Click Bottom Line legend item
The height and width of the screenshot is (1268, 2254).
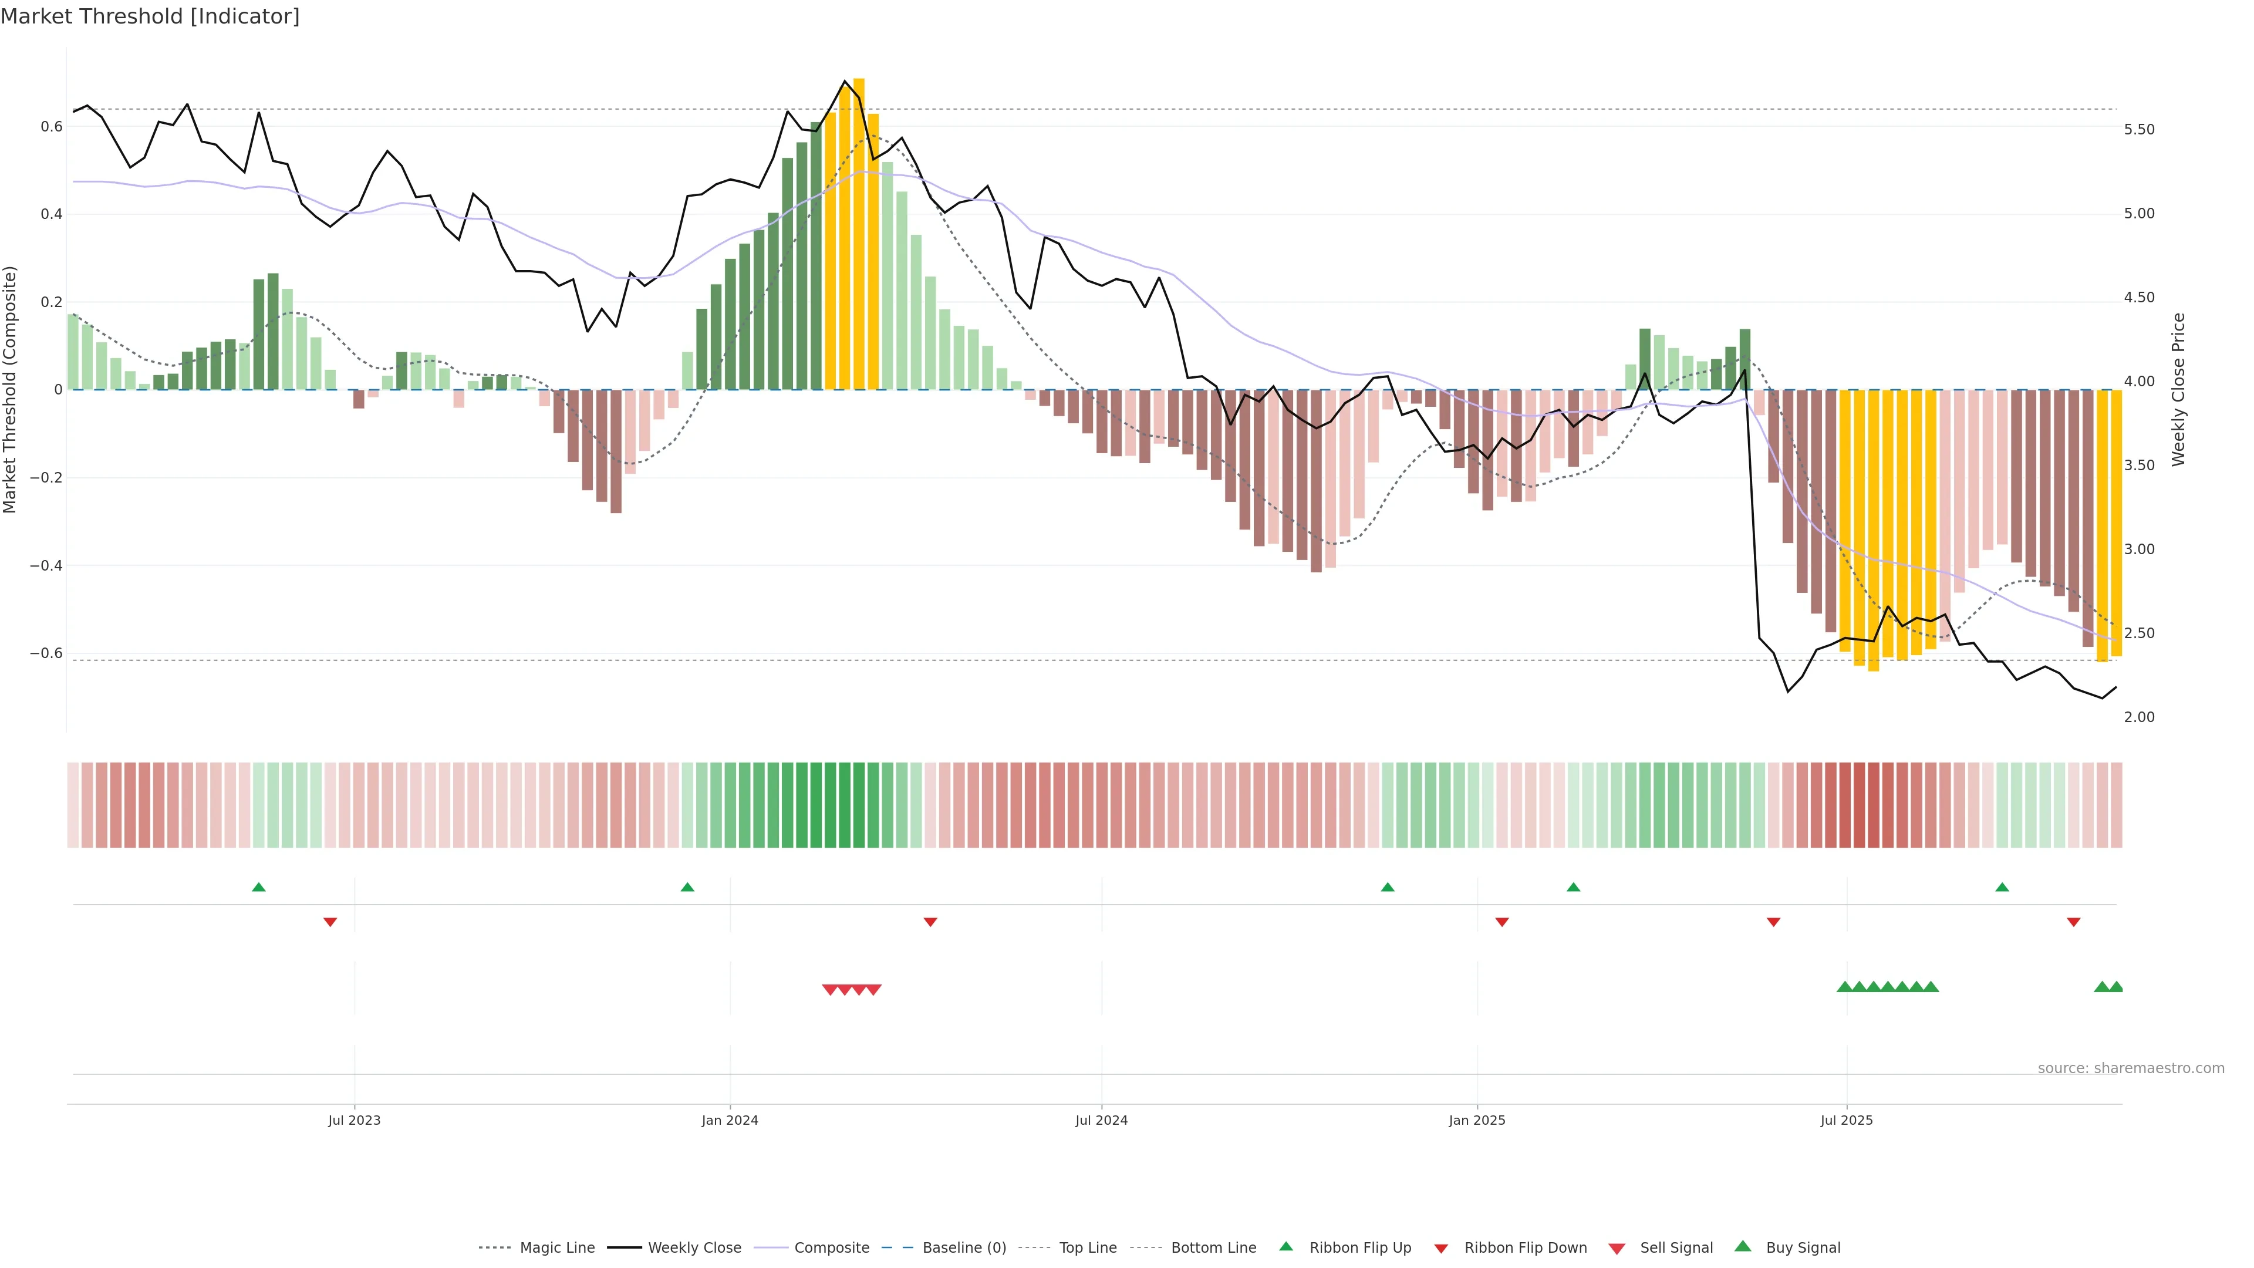1213,1248
